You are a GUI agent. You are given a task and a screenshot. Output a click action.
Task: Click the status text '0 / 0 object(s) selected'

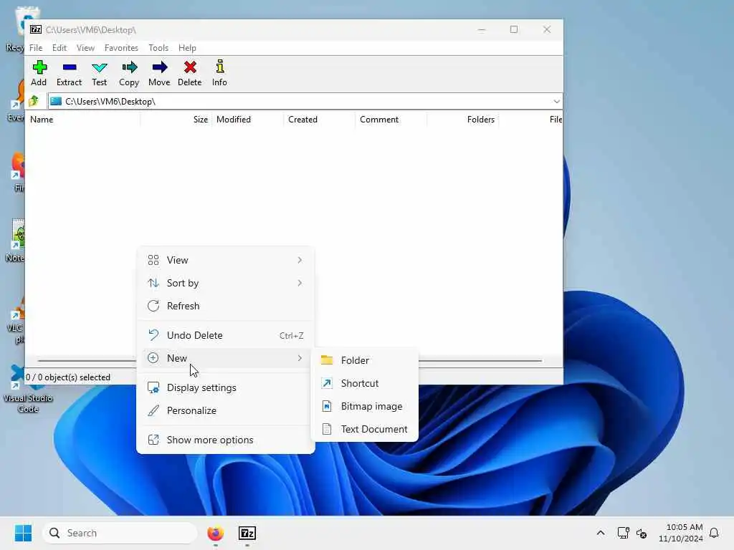[68, 377]
